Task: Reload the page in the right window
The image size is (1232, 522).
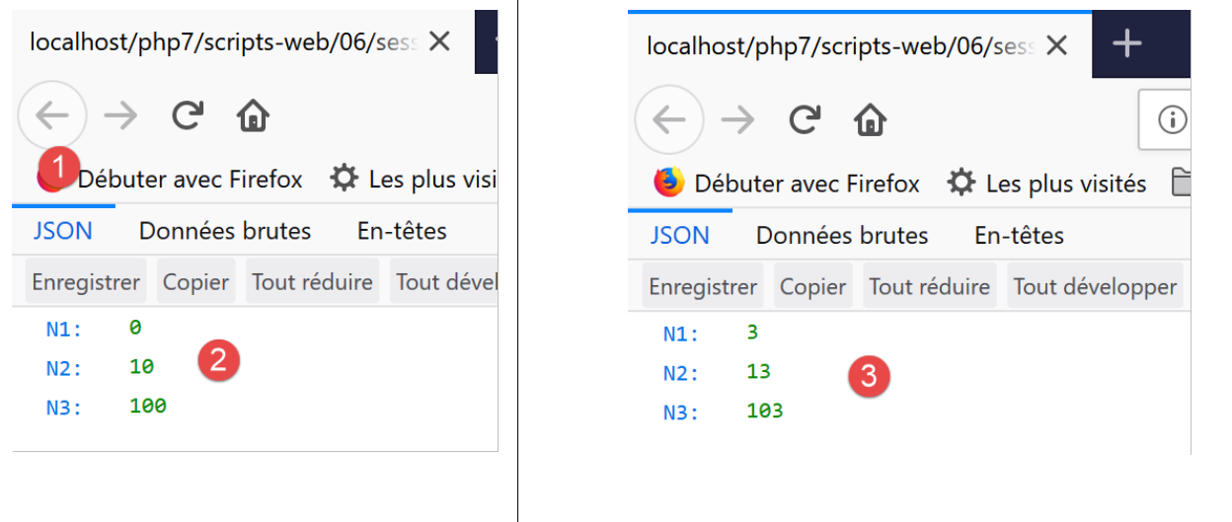Action: click(x=805, y=120)
